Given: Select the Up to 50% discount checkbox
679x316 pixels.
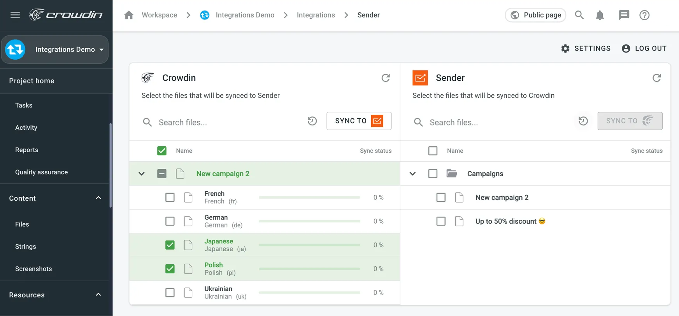Looking at the screenshot, I should (x=441, y=221).
